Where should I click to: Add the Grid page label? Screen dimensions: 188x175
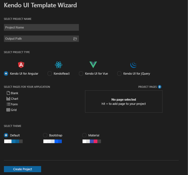click(14, 110)
